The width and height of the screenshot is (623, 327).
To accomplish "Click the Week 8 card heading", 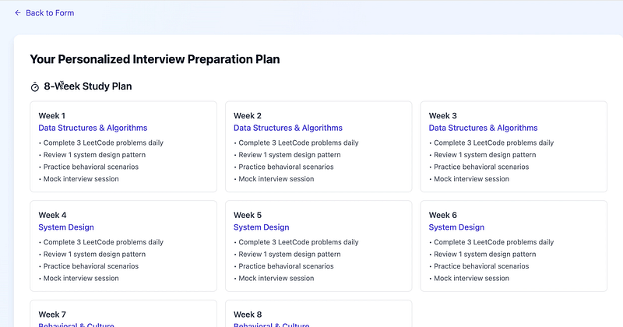I will [x=248, y=315].
